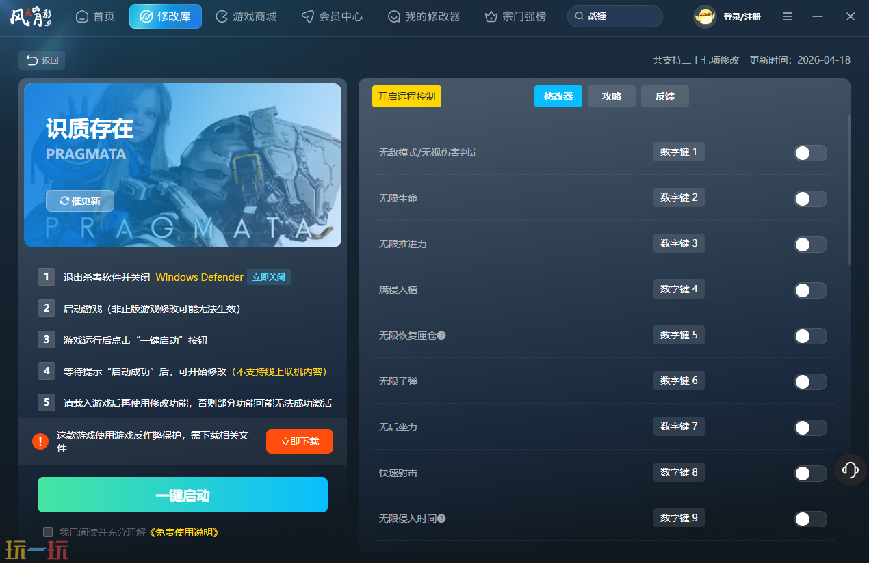The height and width of the screenshot is (563, 869).
Task: Switch to the 攻略 tab
Action: (x=612, y=96)
